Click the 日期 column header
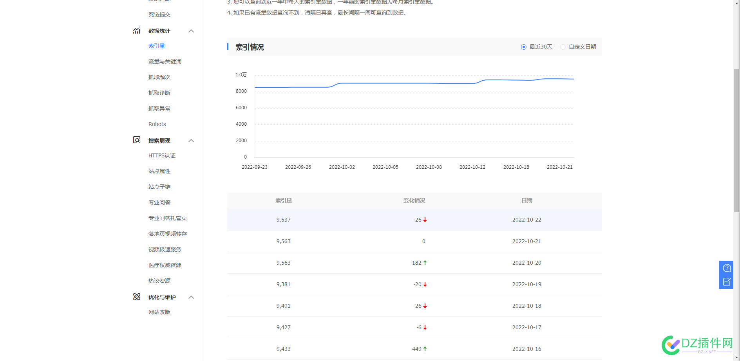The height and width of the screenshot is (361, 740). coord(527,200)
